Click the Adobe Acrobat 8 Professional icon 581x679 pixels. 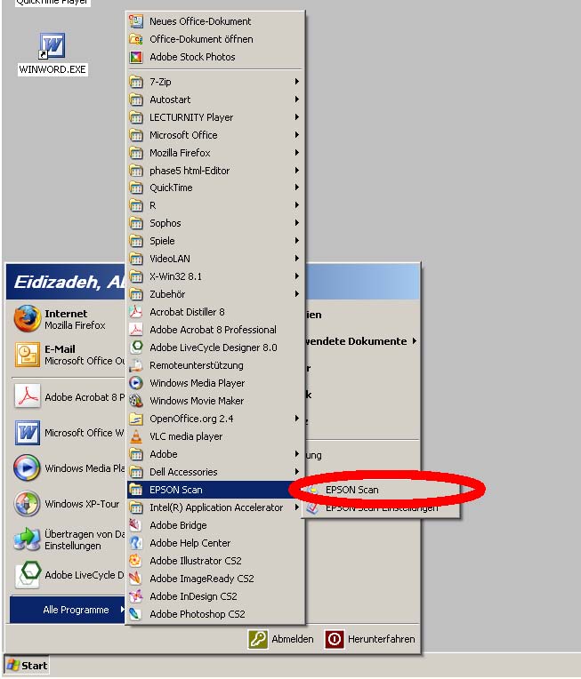(136, 330)
